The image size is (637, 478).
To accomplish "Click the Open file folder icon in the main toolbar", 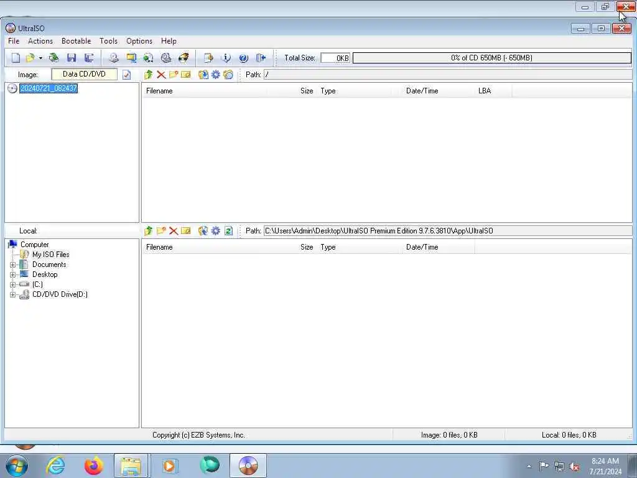I will (30, 58).
